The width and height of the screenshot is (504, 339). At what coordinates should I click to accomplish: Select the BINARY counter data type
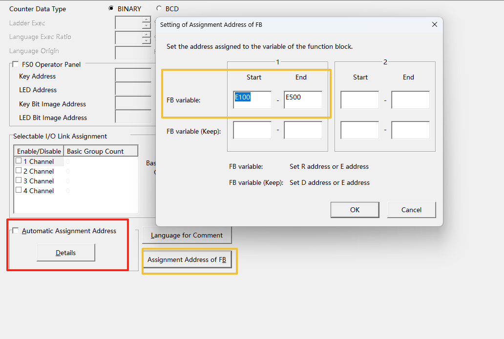(x=111, y=9)
